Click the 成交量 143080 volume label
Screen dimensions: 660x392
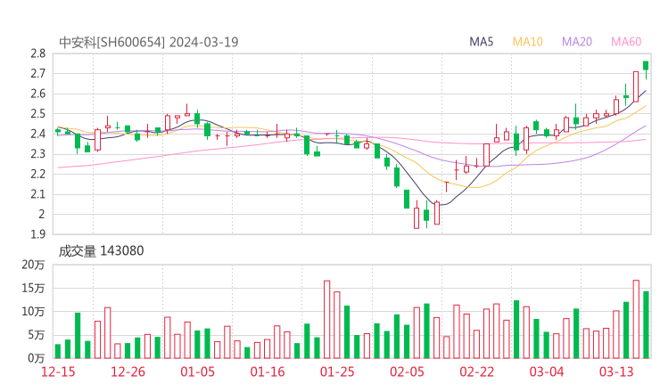(x=101, y=251)
